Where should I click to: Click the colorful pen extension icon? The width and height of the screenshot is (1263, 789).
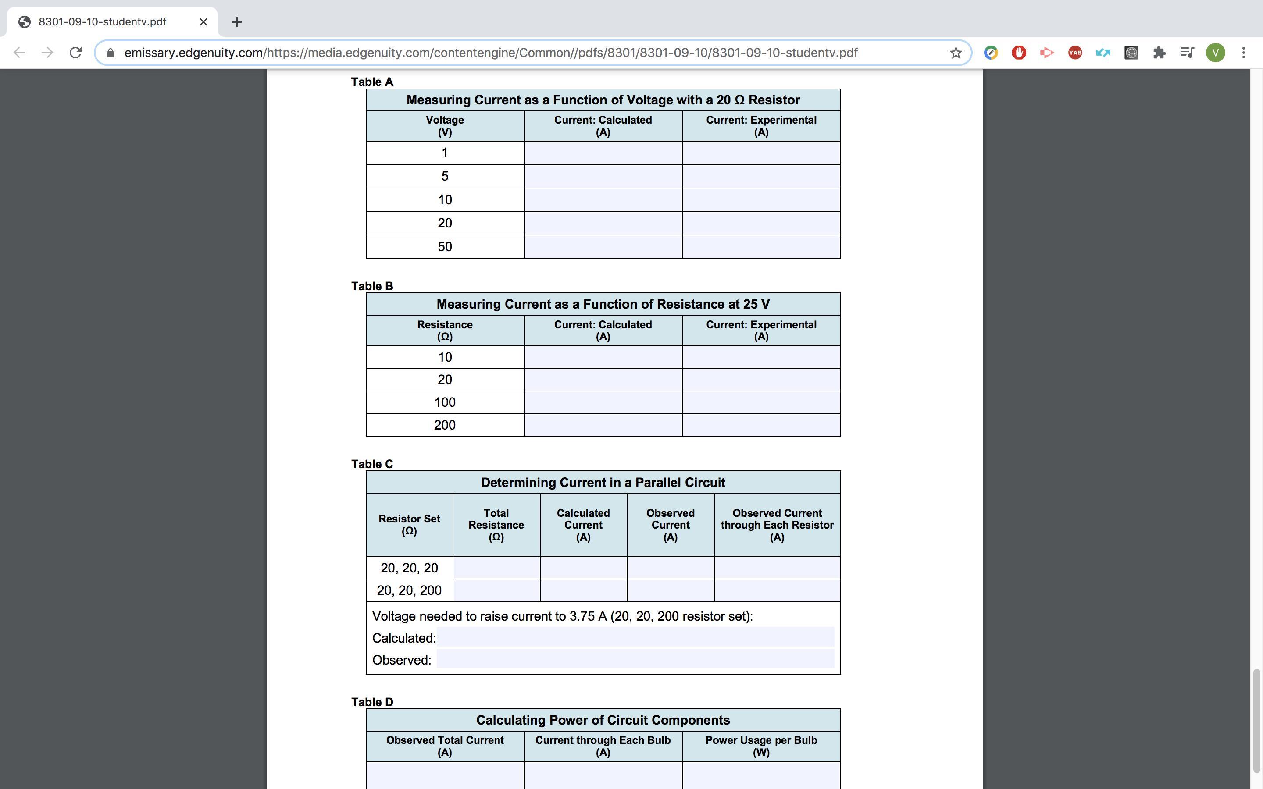(991, 53)
